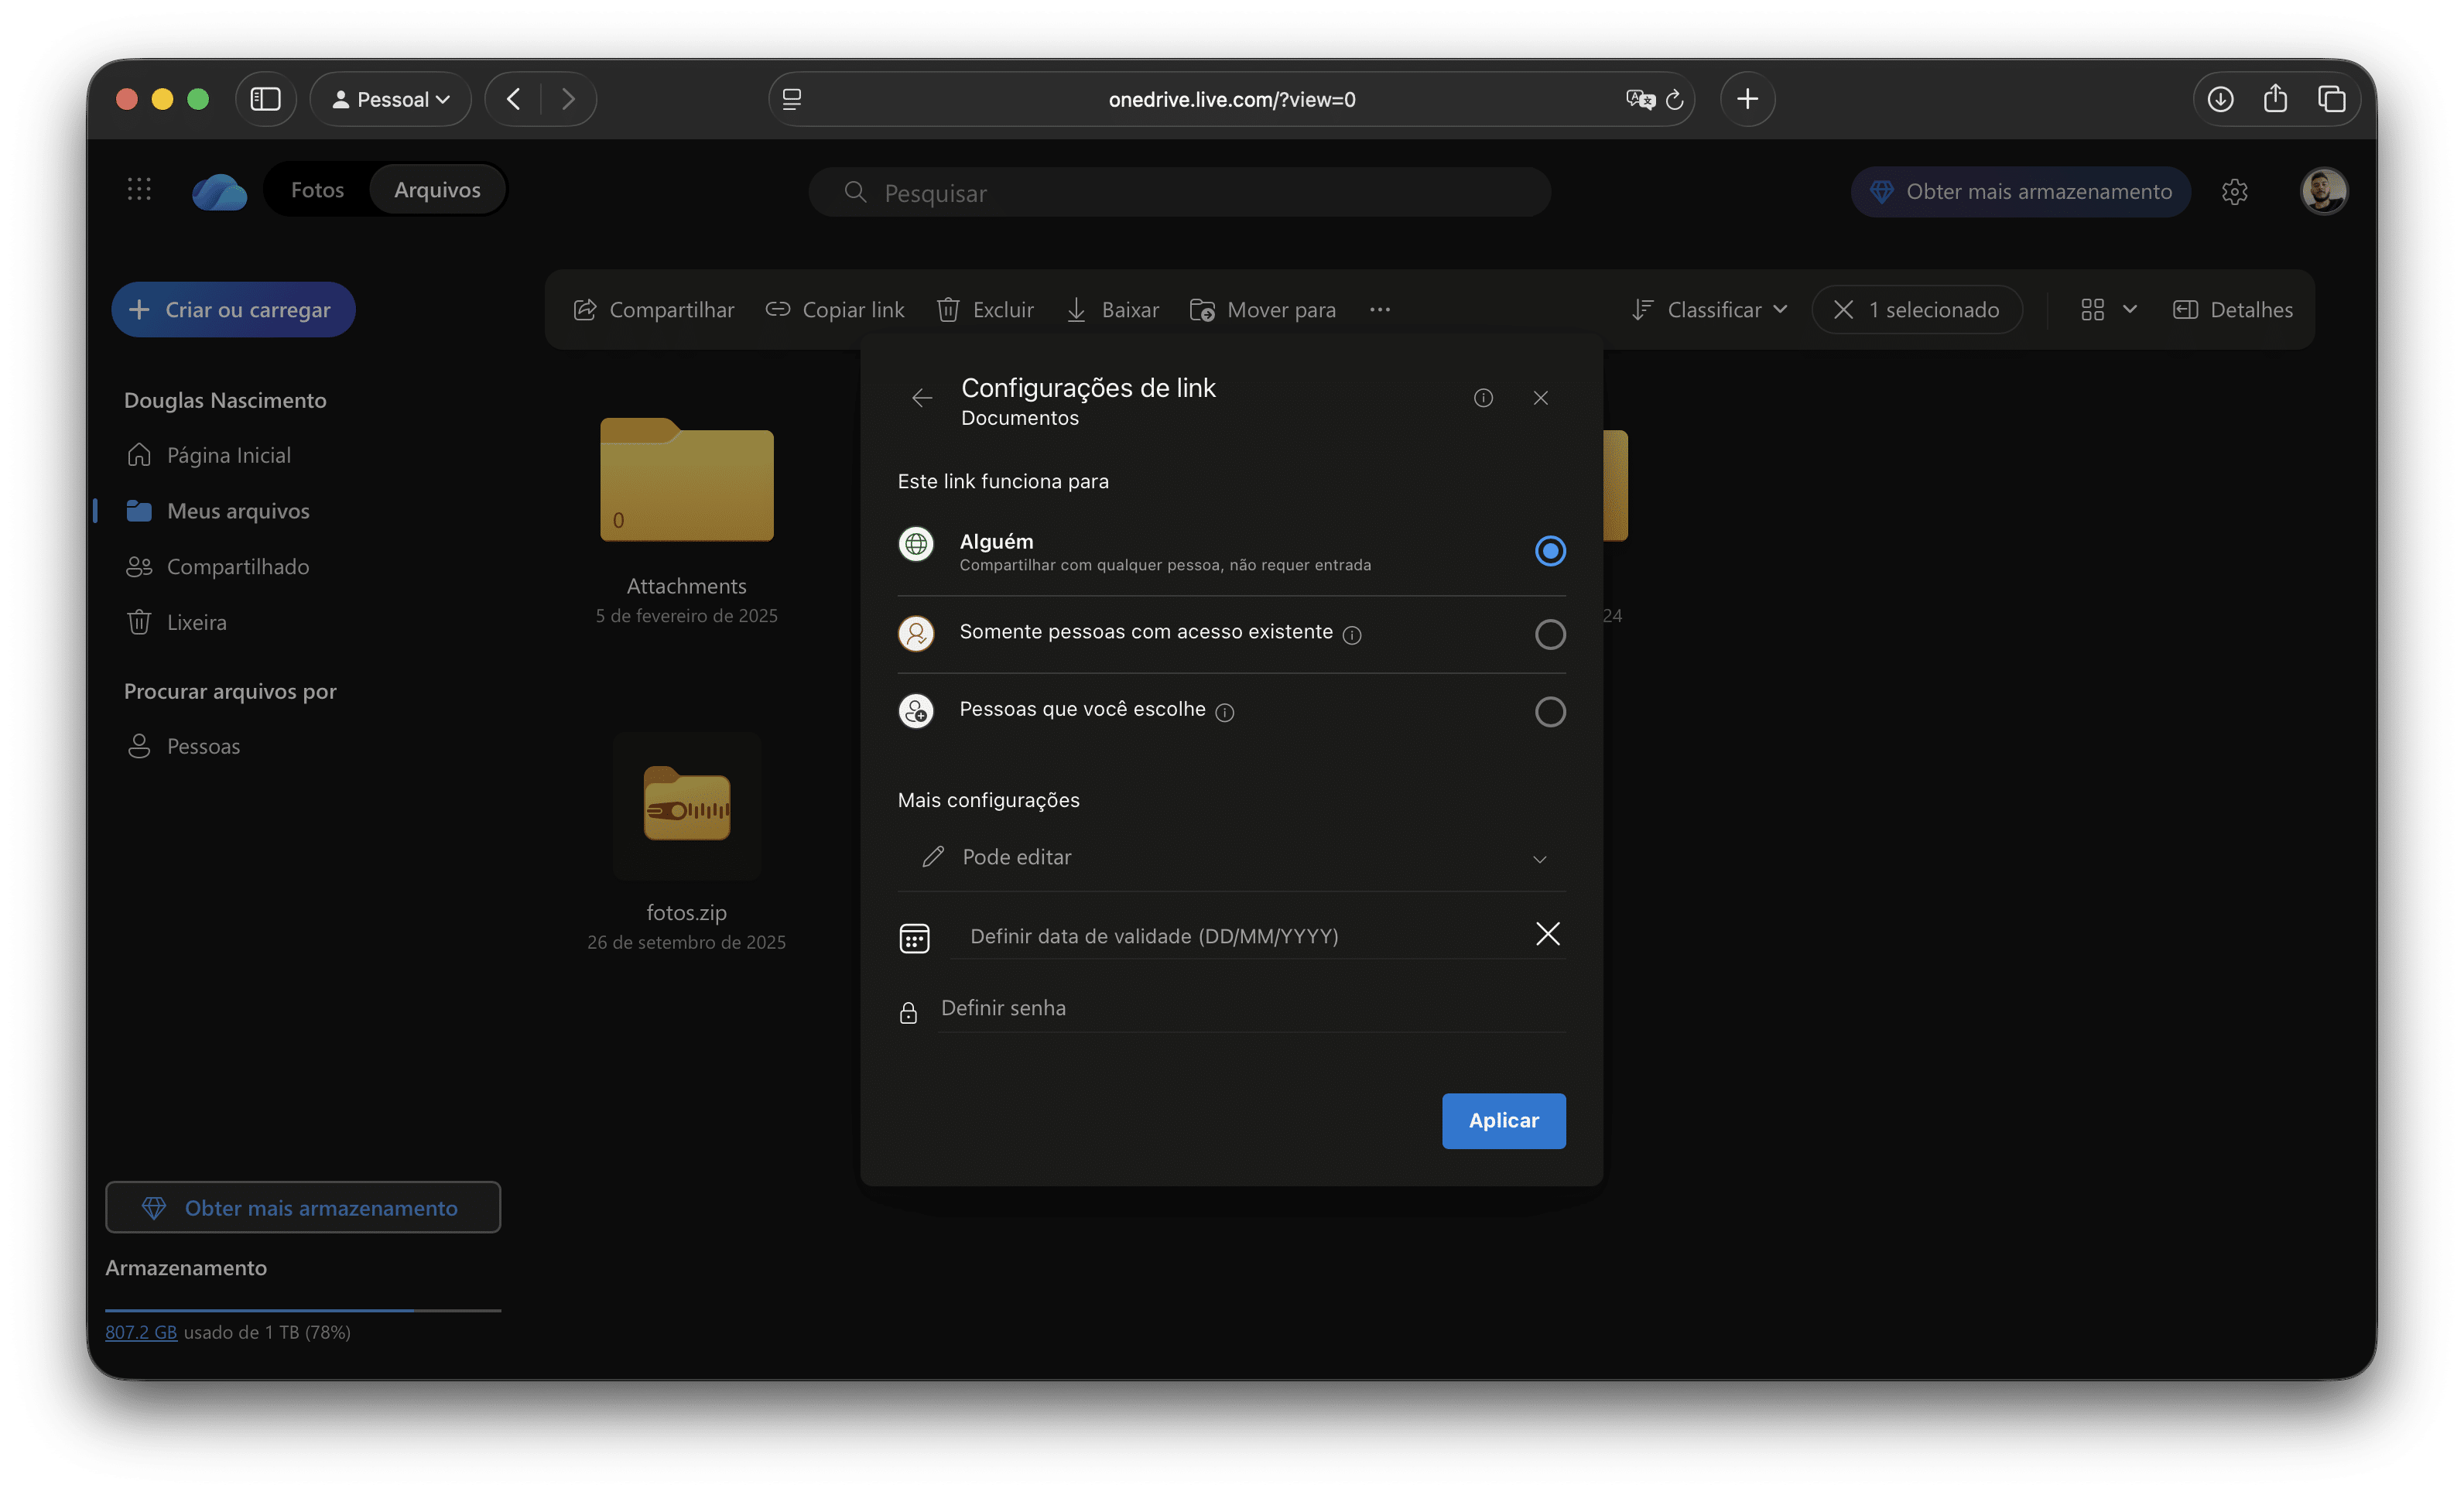This screenshot has height=1495, width=2464.
Task: Switch to the Fotos tab
Action: [x=317, y=190]
